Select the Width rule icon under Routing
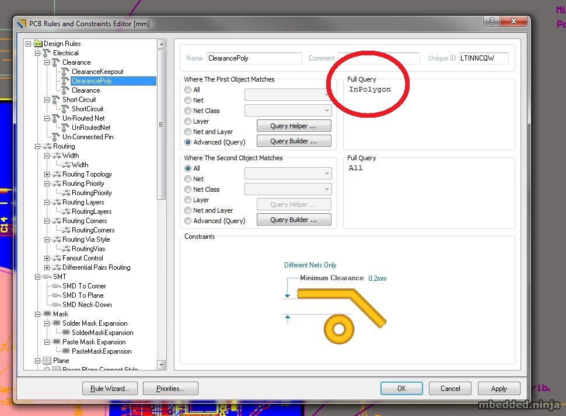Screen dimensions: 566x416 tap(64, 164)
